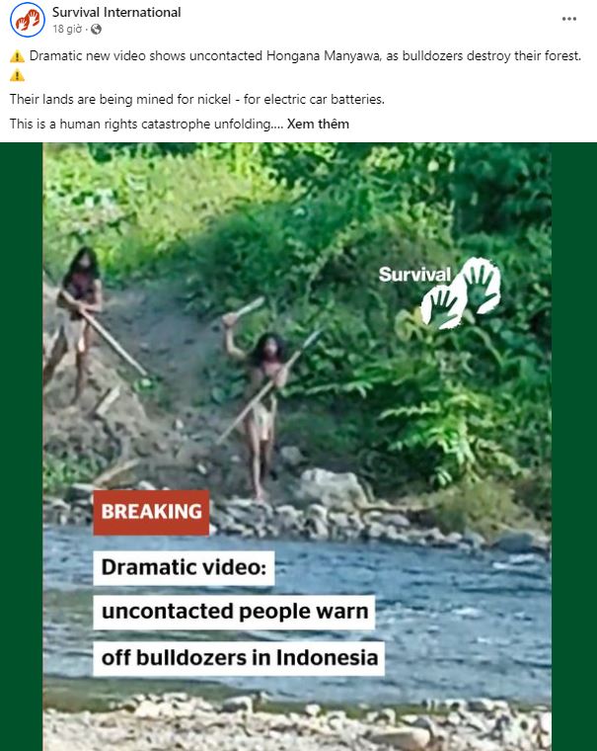Click the person with spear at the riverbank center
The height and width of the screenshot is (751, 597).
tap(264, 407)
